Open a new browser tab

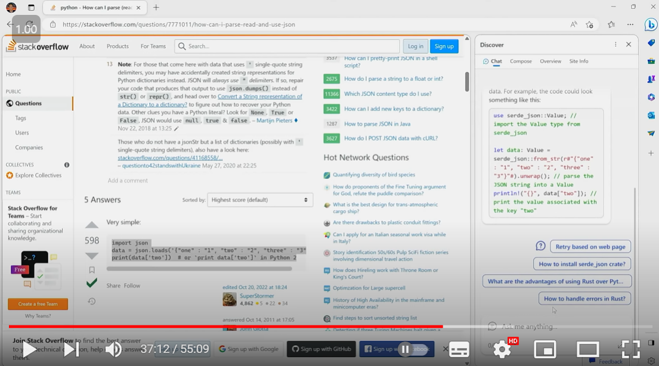[156, 8]
